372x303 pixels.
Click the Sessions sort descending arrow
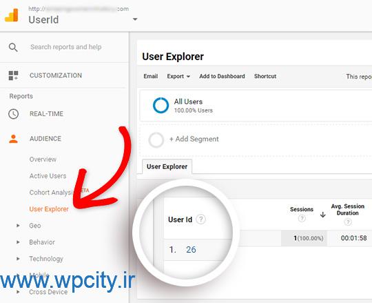322,215
